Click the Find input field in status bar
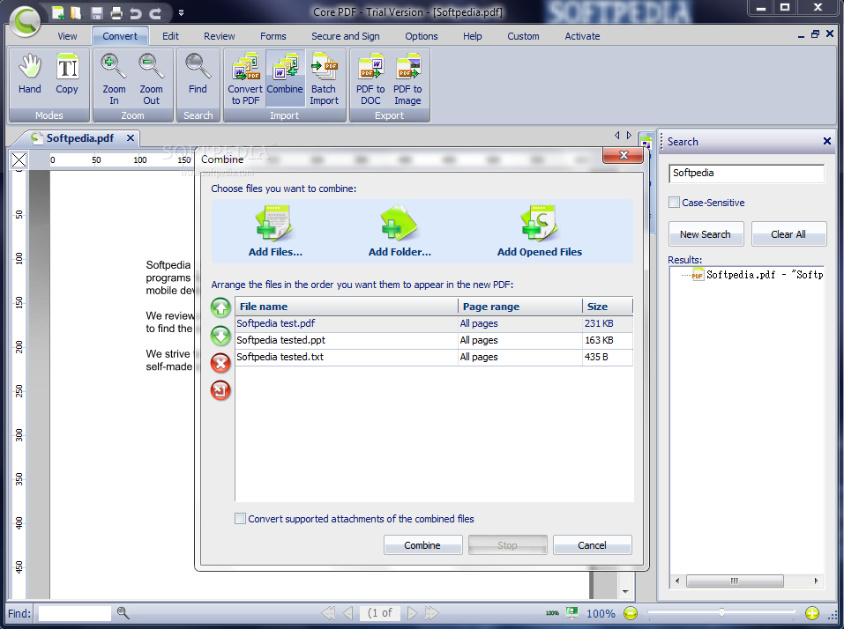Screen dimensions: 844x629 click(x=75, y=613)
